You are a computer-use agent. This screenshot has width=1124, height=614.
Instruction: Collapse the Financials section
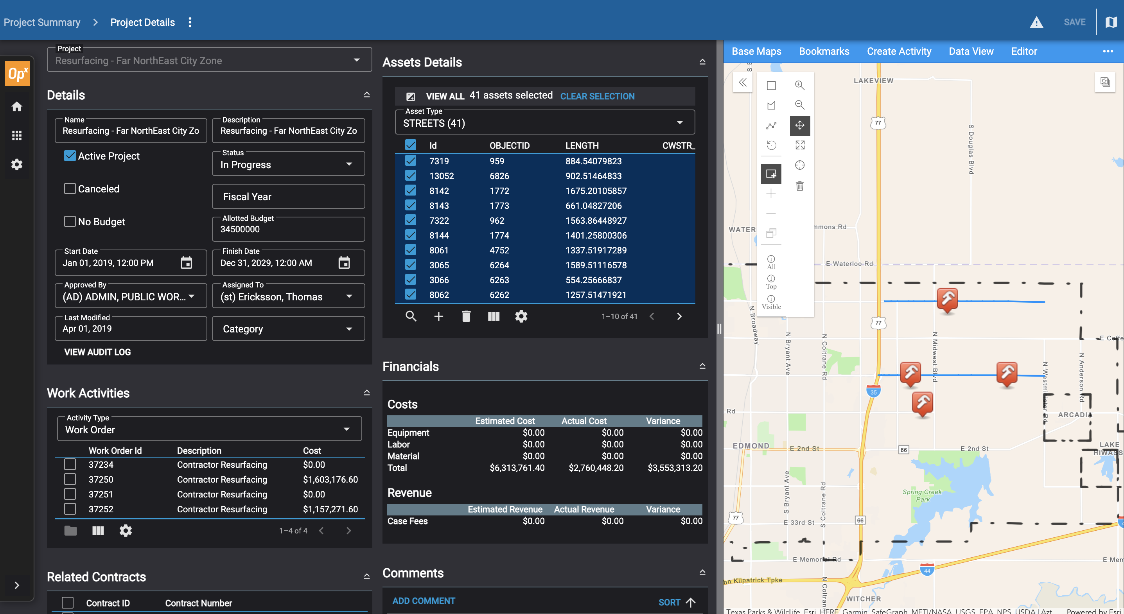[x=702, y=366]
